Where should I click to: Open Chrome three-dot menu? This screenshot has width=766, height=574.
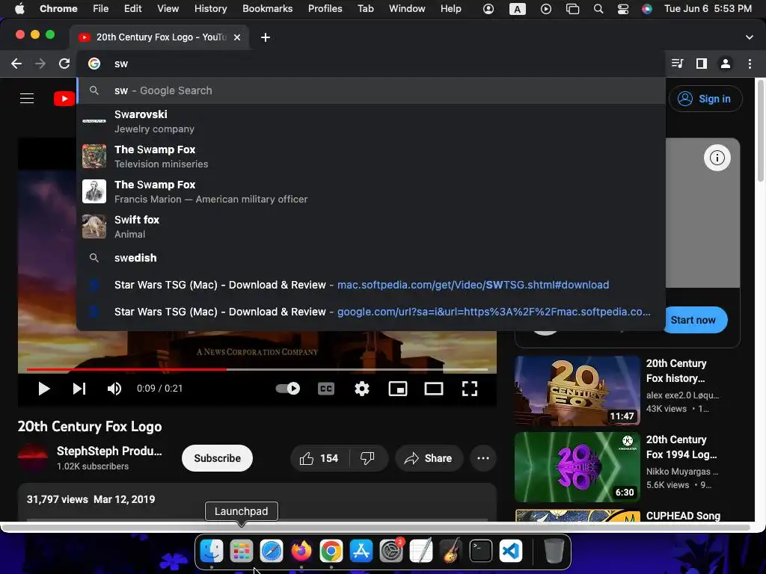[750, 64]
